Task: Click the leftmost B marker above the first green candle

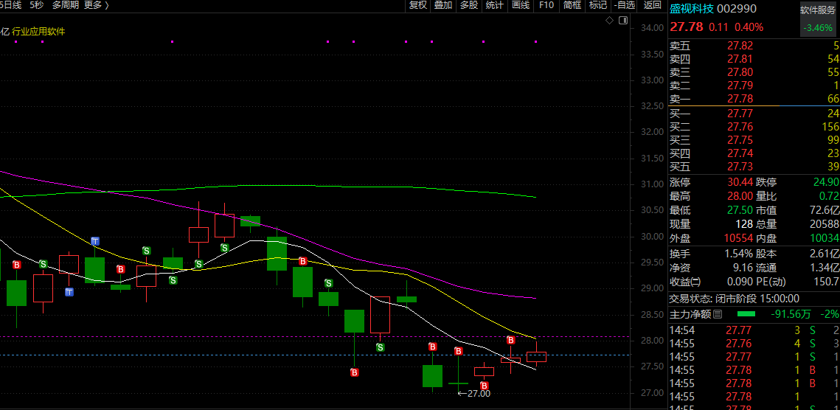Action: pyautogui.click(x=17, y=265)
